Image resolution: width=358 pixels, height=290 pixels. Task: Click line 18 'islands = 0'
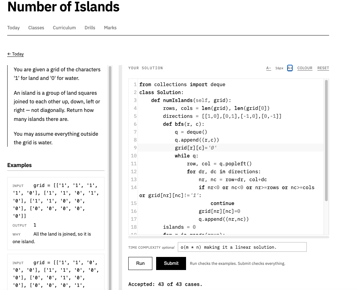(x=179, y=227)
